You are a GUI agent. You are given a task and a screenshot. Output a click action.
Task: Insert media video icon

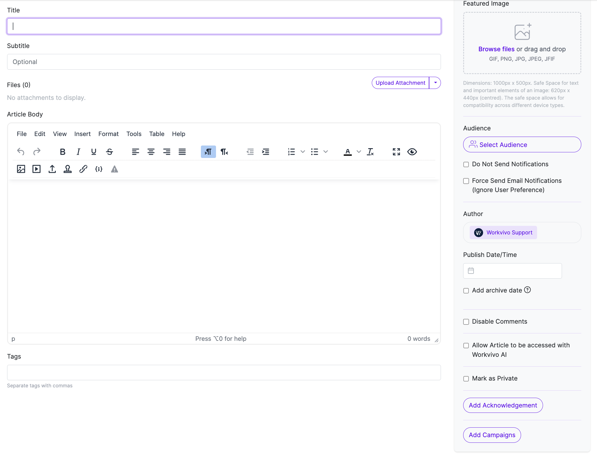coord(36,169)
